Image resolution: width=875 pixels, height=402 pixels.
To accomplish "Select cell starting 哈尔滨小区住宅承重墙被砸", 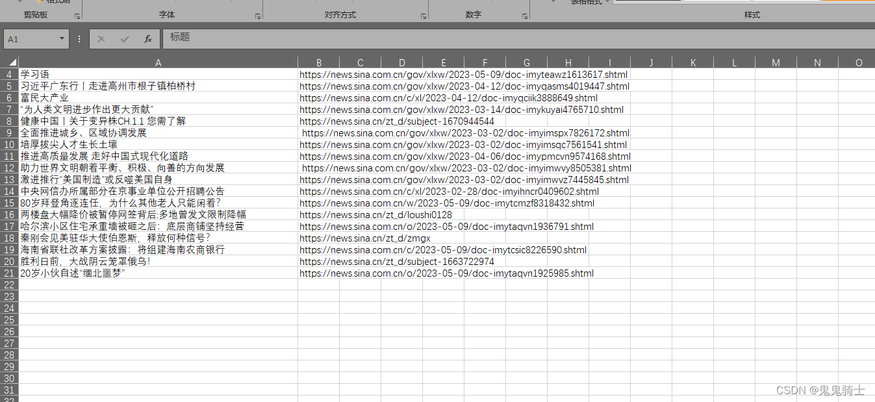I will 159,226.
